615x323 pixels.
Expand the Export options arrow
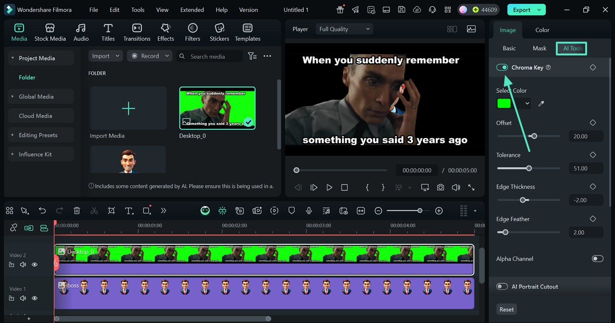tap(539, 9)
